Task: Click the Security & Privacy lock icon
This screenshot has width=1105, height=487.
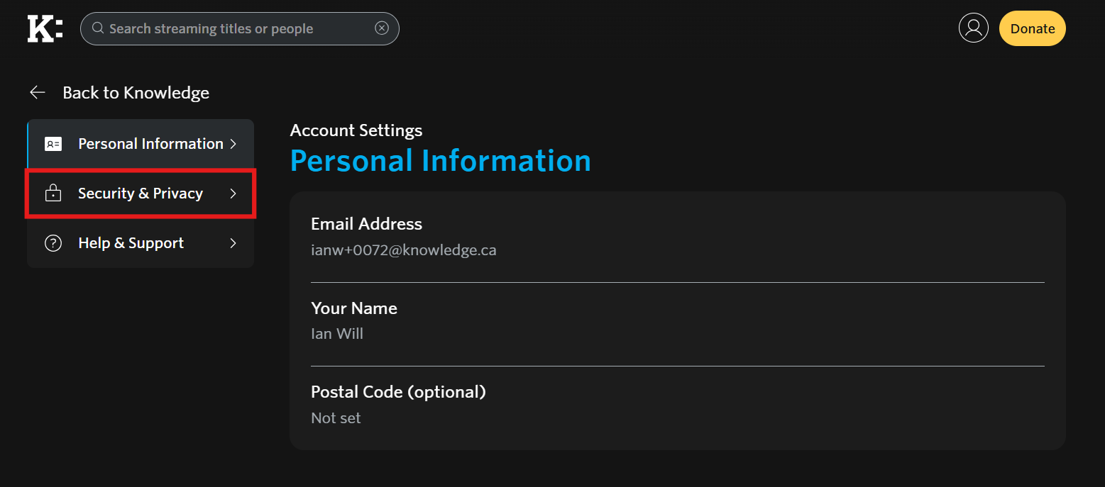Action: (x=53, y=194)
